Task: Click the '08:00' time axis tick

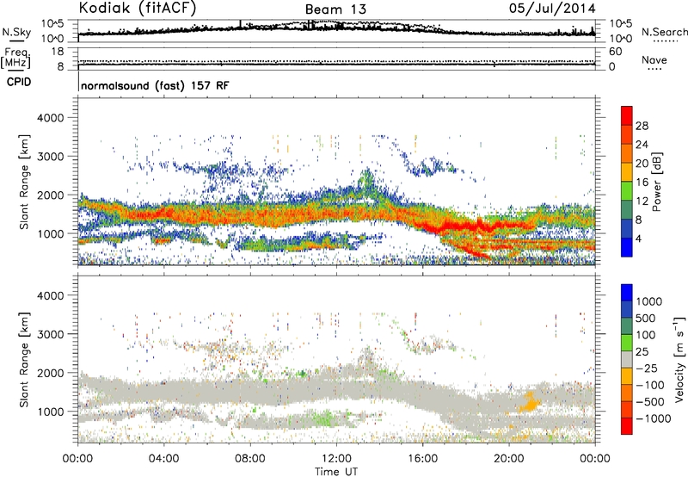Action: point(250,459)
